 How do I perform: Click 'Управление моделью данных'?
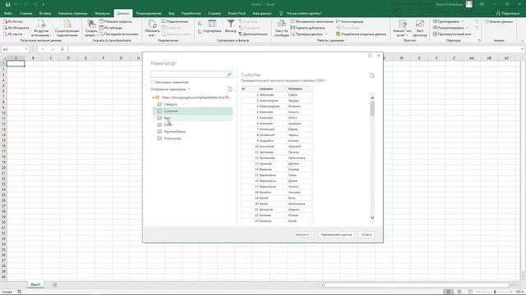point(361,34)
